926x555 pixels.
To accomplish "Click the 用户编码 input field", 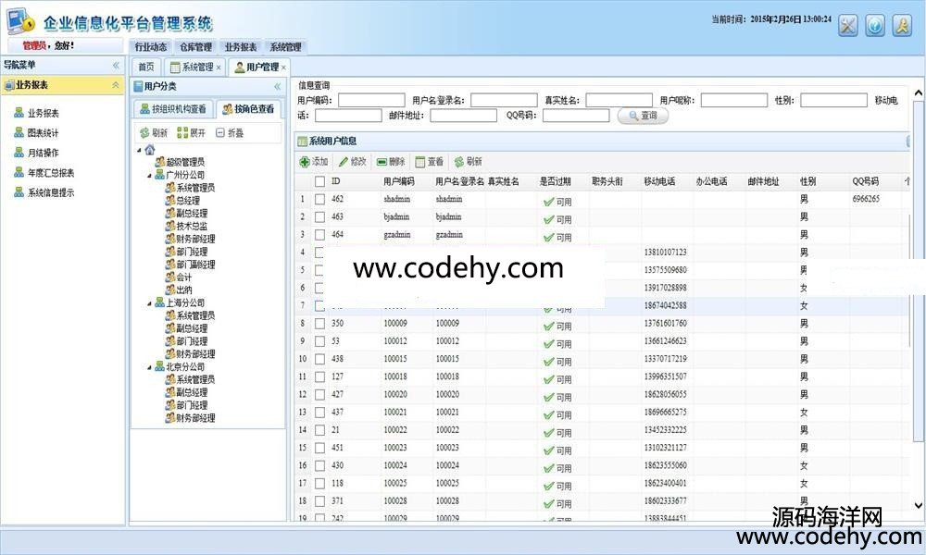I will (371, 100).
